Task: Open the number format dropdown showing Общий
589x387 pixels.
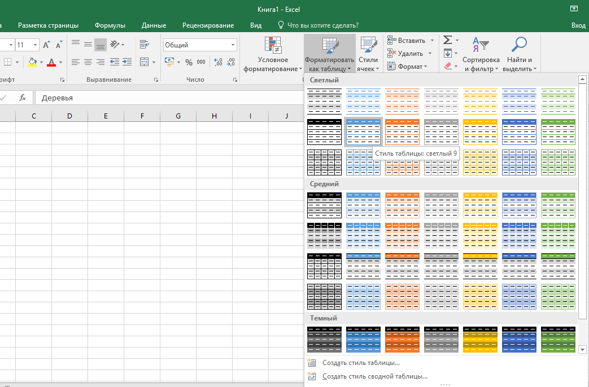Action: 200,45
